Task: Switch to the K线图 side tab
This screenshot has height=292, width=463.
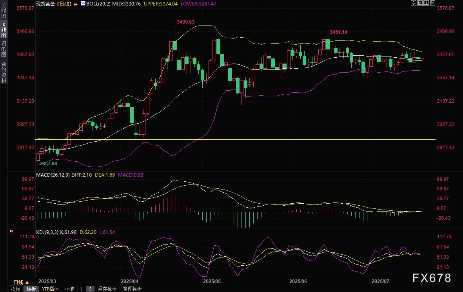Action: pos(4,30)
